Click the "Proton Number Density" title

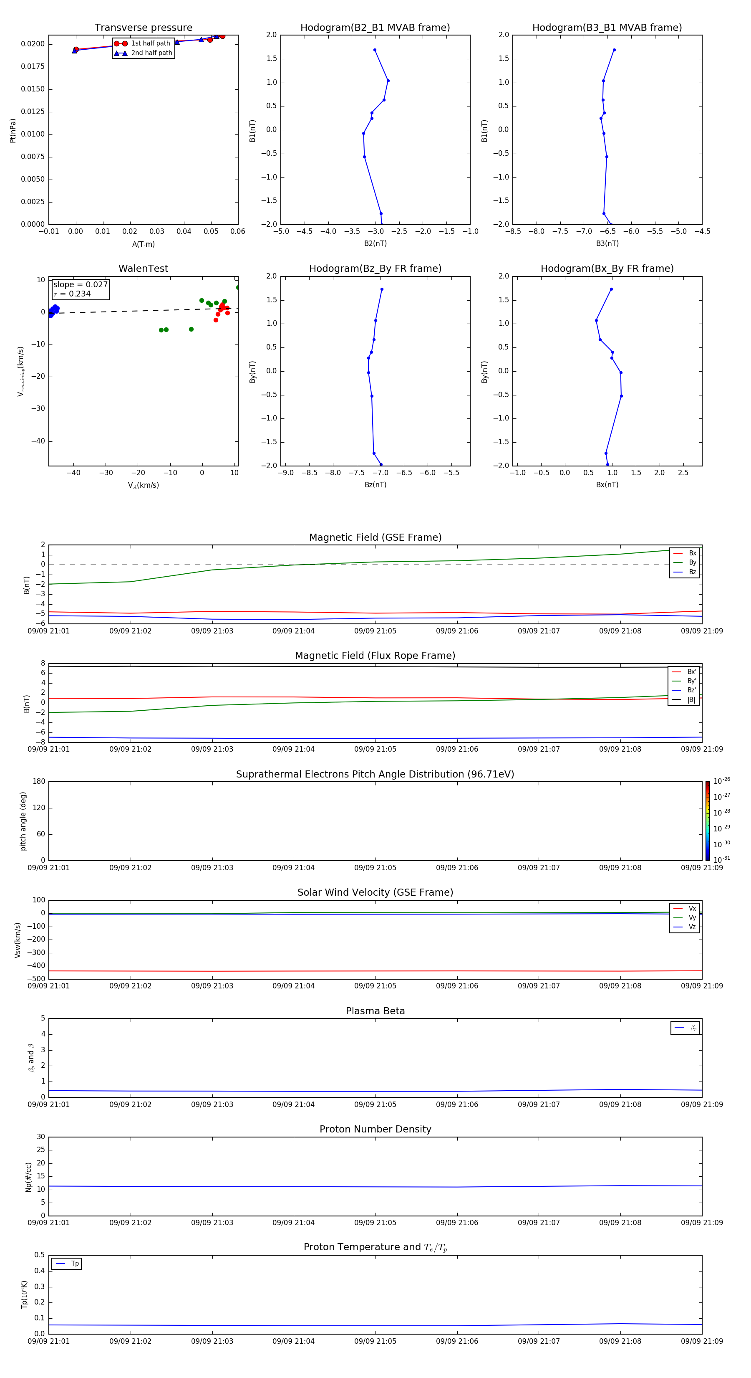(375, 1129)
